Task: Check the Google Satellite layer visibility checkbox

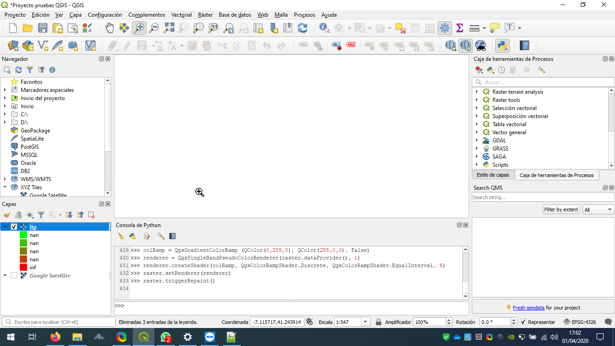Action: coord(14,275)
